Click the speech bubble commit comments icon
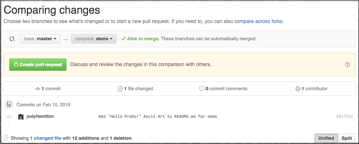The width and height of the screenshot is (359, 144). point(202,89)
